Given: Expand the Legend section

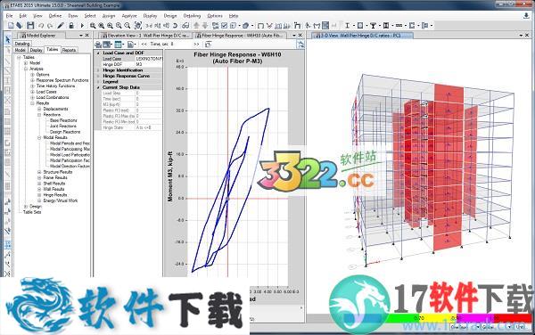Looking at the screenshot, I should (x=98, y=82).
